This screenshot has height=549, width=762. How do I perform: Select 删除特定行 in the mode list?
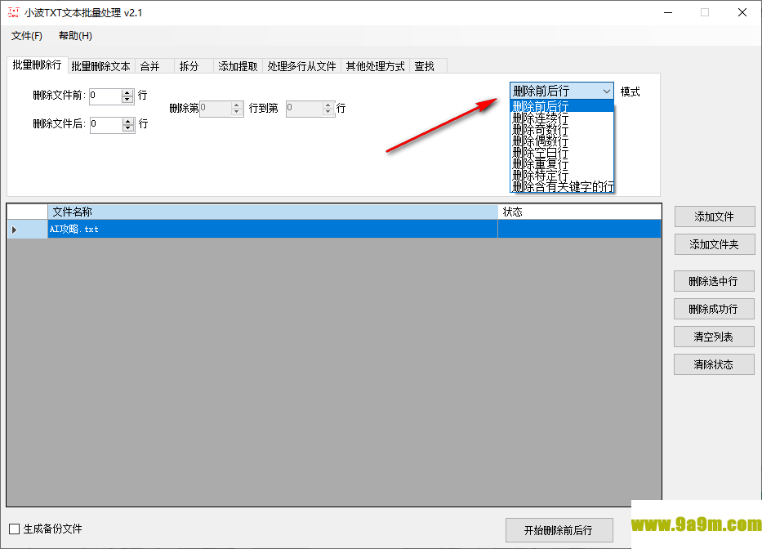pyautogui.click(x=562, y=175)
